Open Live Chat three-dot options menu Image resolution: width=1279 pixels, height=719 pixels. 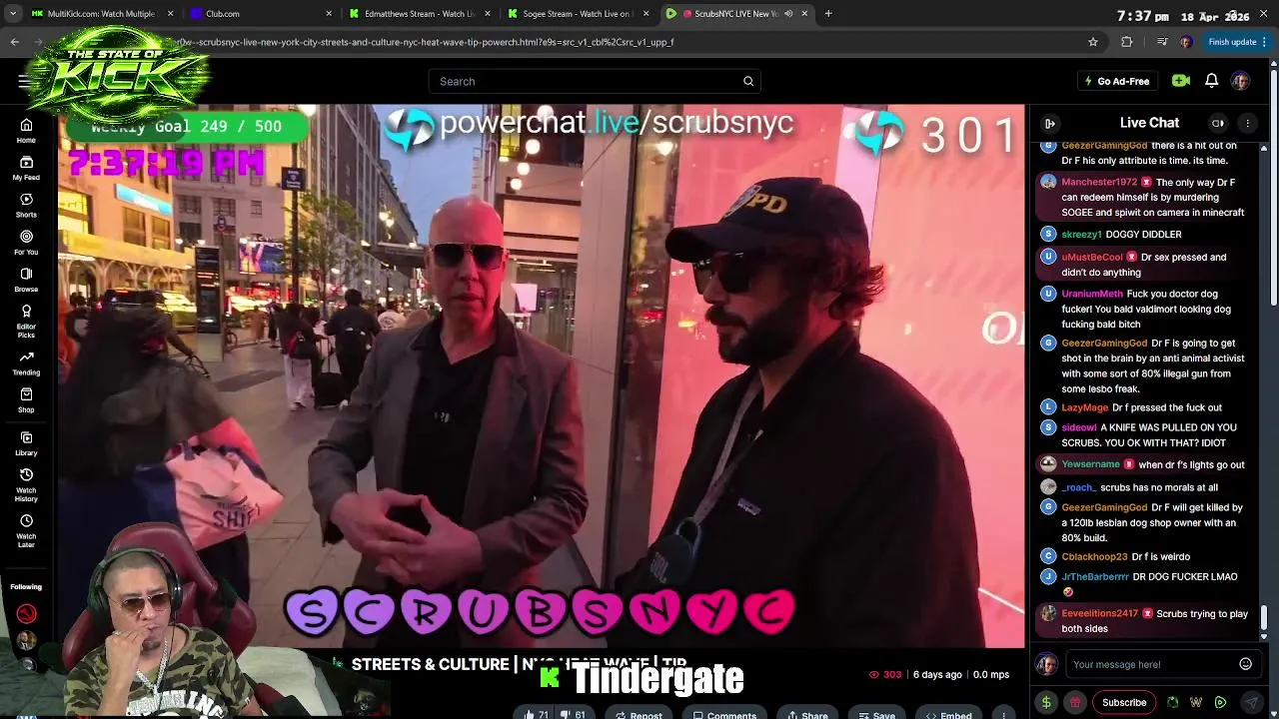coord(1247,123)
